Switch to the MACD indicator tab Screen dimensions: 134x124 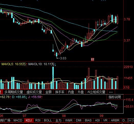18,120
